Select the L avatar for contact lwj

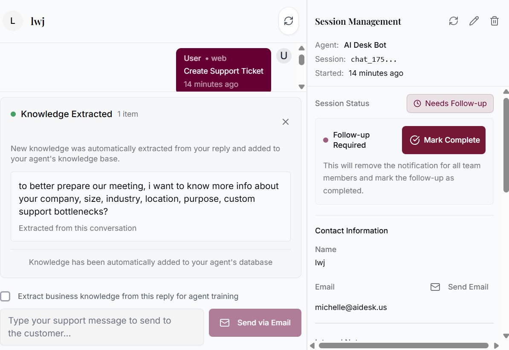[x=13, y=20]
